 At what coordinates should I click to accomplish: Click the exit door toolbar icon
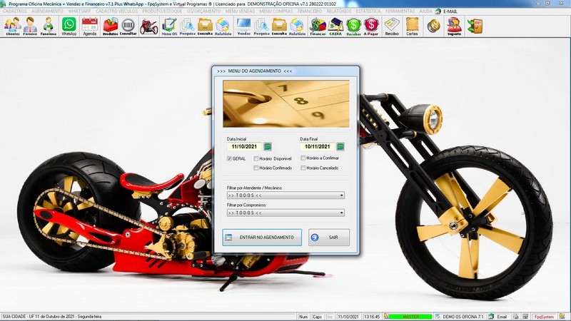click(x=475, y=26)
